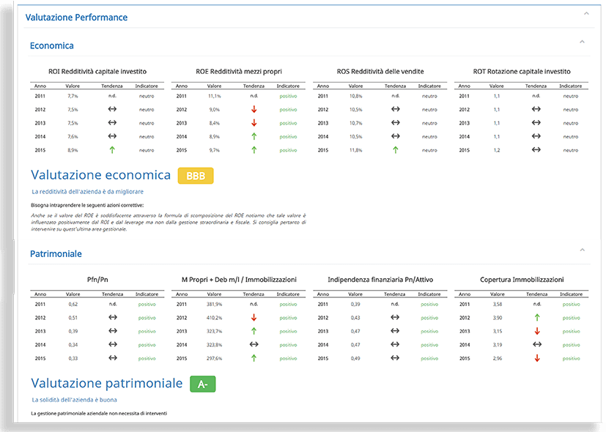Select the "ROT Rotazione capitale investito" table title

[x=522, y=72]
